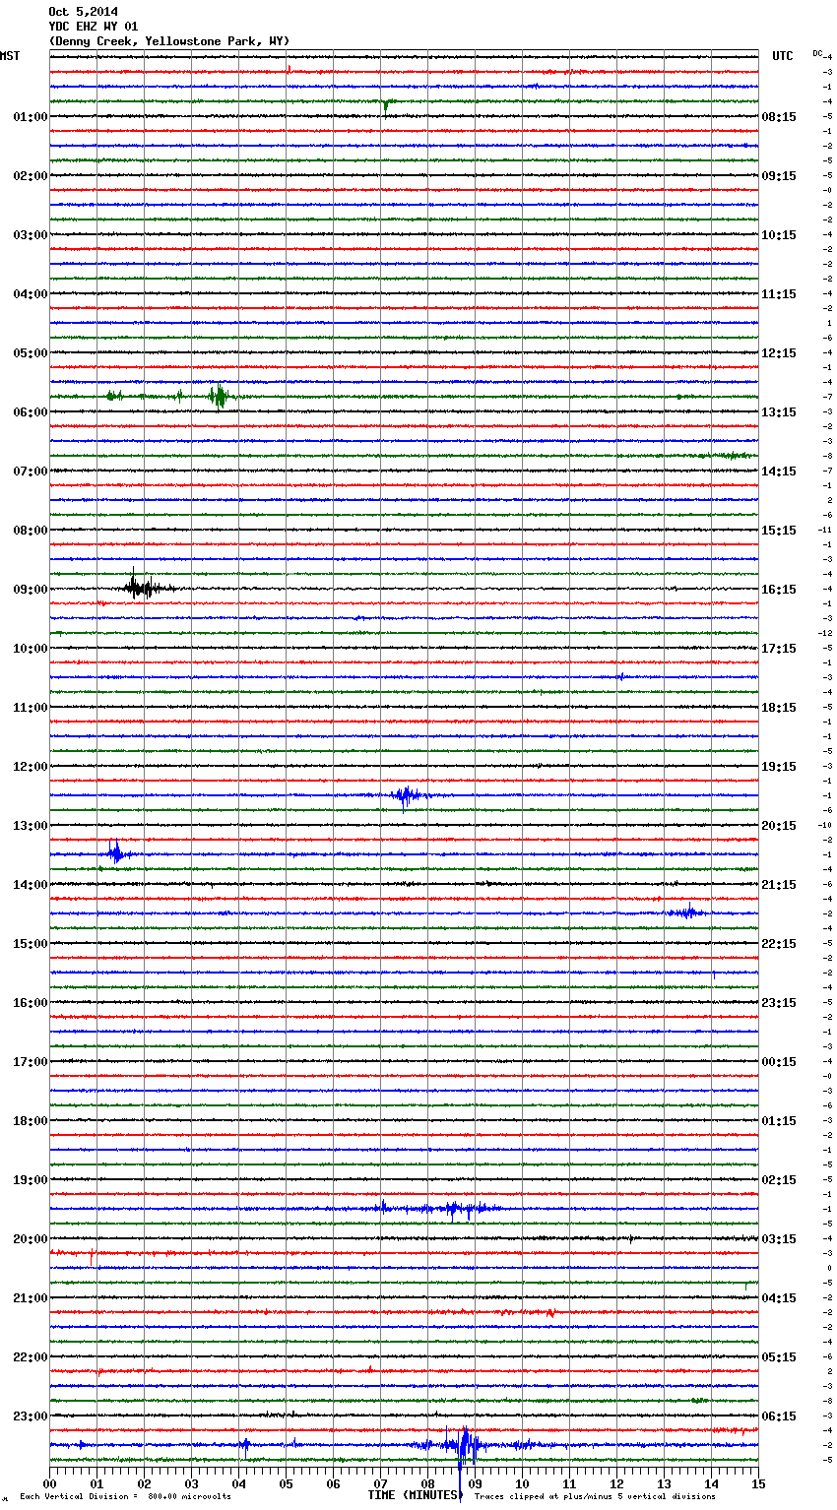Click the 15 minute tick label on the bottom axis
The image size is (837, 1510).
[758, 1483]
